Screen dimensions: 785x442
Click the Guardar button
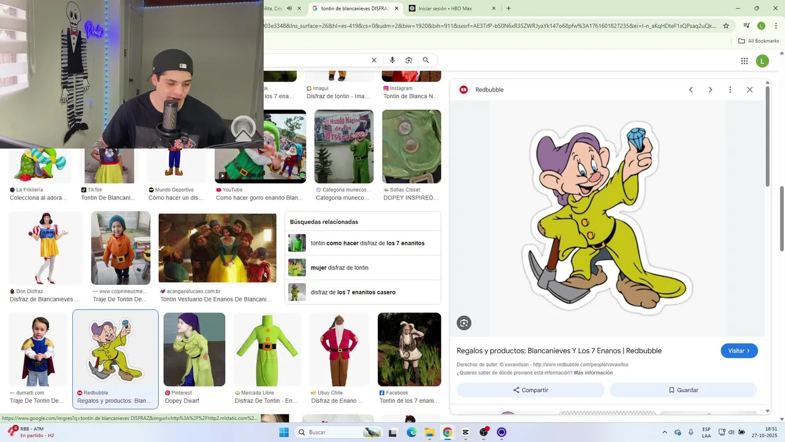[683, 390]
